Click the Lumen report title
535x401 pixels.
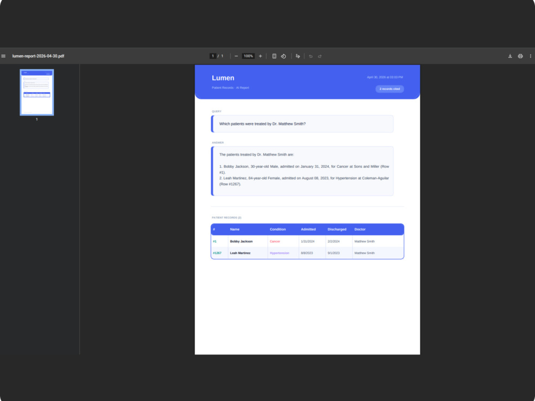point(223,78)
